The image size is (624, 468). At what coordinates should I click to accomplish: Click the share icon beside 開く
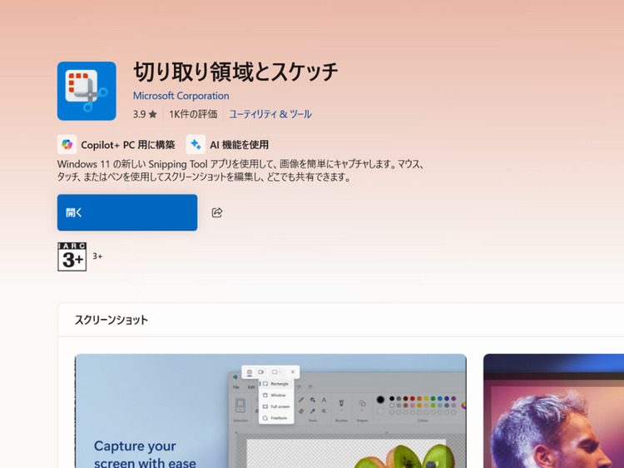click(x=217, y=212)
